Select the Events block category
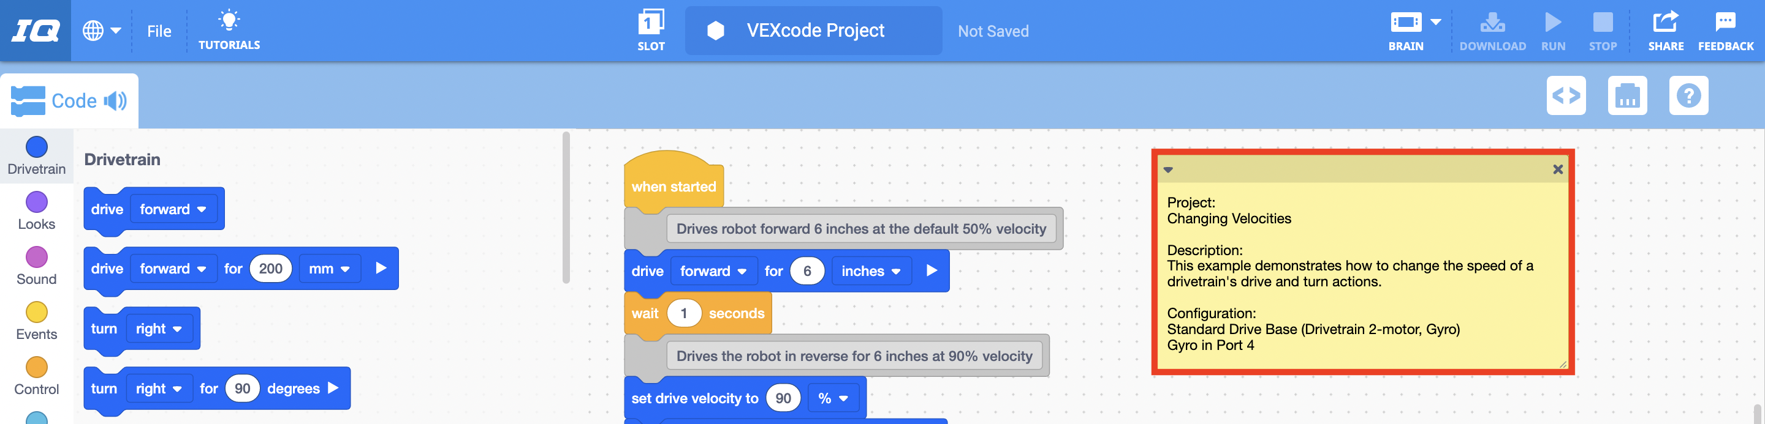Screen dimensions: 1765x424 coord(36,319)
